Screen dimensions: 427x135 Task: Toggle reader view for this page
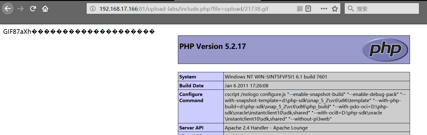tap(308, 9)
